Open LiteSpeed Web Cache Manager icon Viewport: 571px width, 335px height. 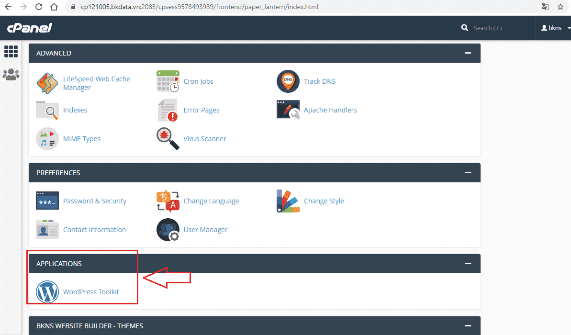(x=47, y=83)
